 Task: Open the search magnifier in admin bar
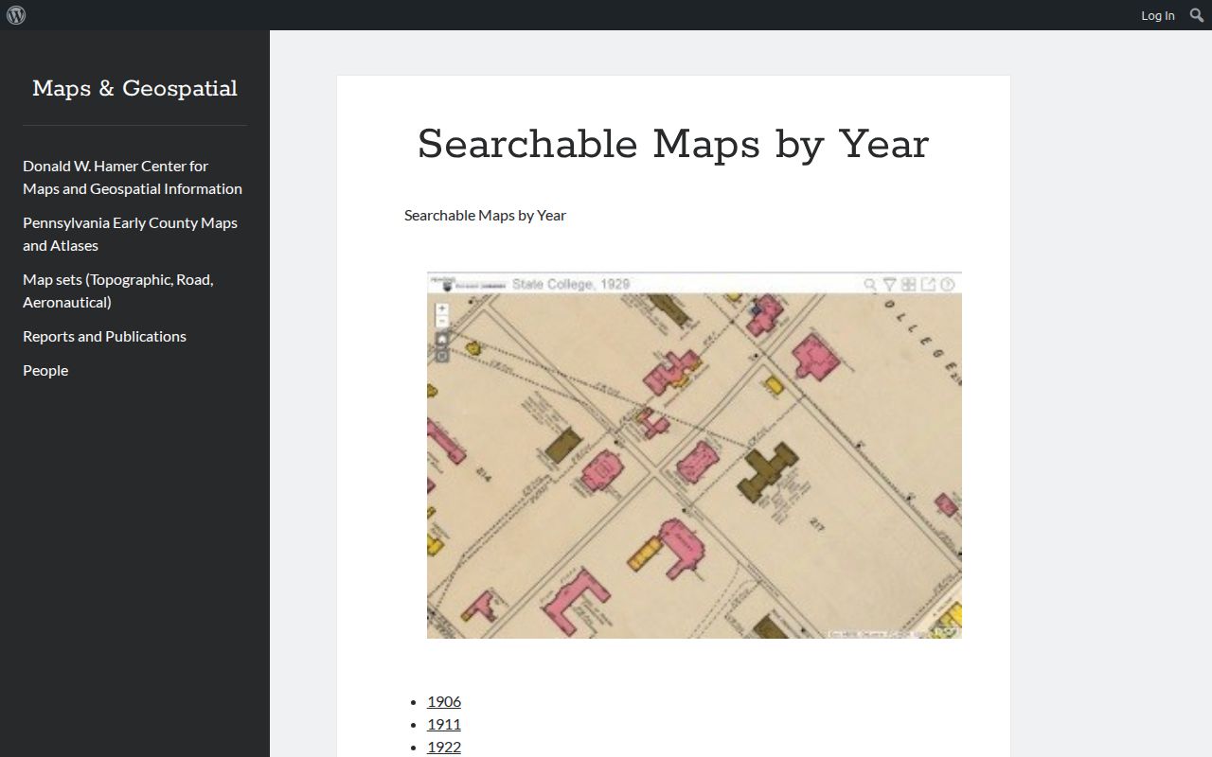point(1197,15)
